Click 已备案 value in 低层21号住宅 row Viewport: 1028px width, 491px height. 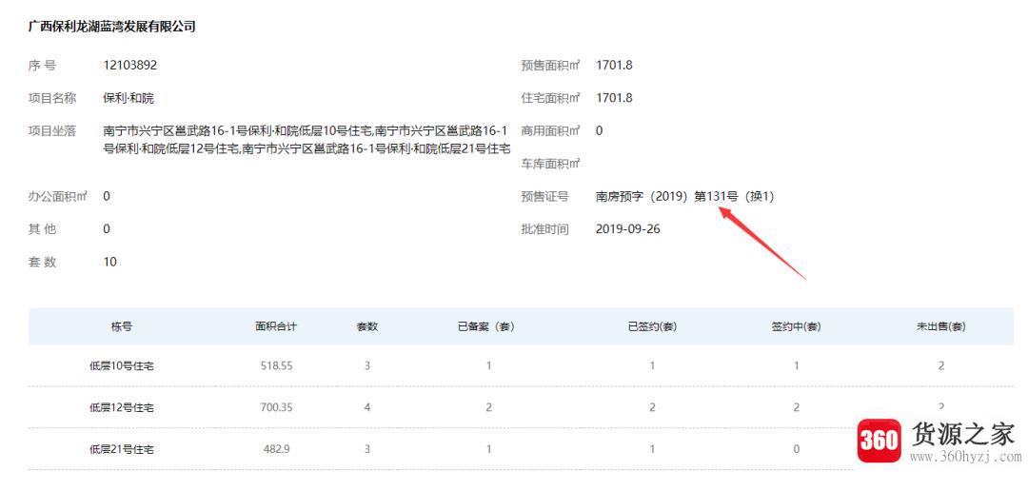488,450
